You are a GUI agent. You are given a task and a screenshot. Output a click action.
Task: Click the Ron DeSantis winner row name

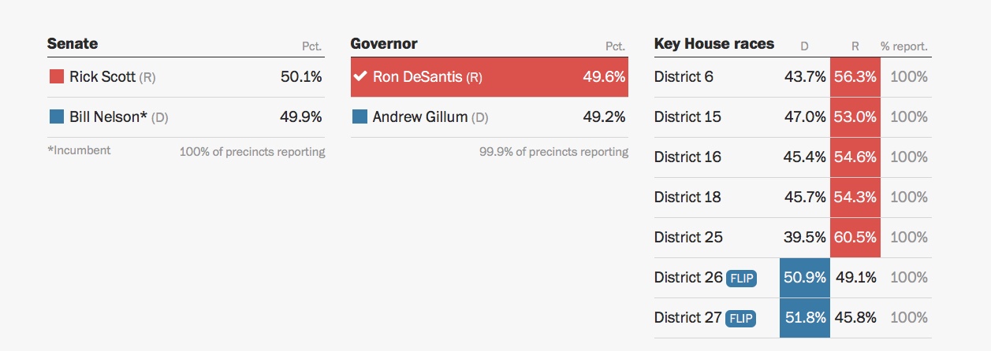point(418,77)
